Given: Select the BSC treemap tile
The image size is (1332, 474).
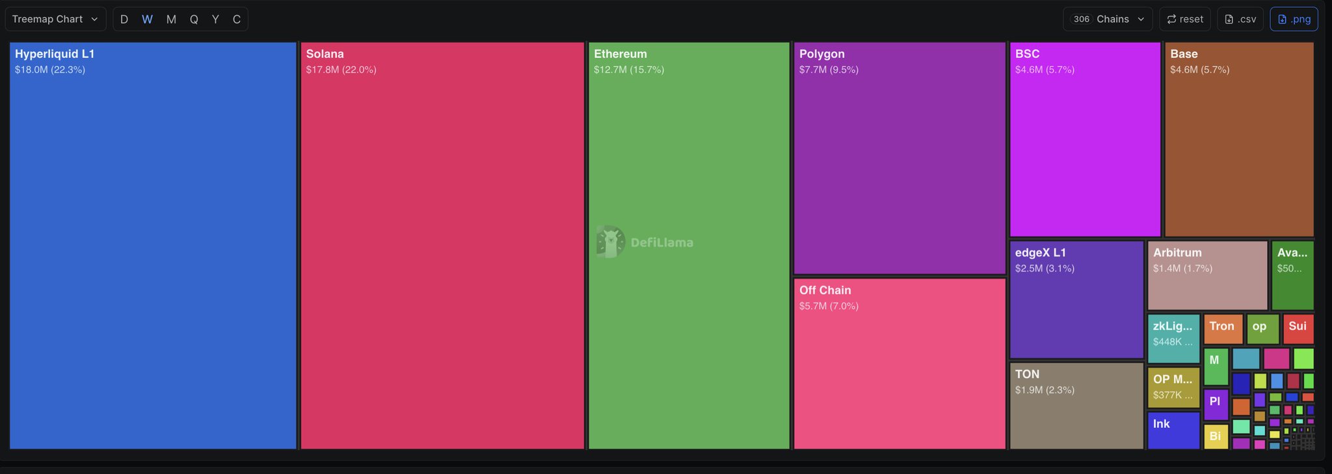Looking at the screenshot, I should tap(1085, 140).
